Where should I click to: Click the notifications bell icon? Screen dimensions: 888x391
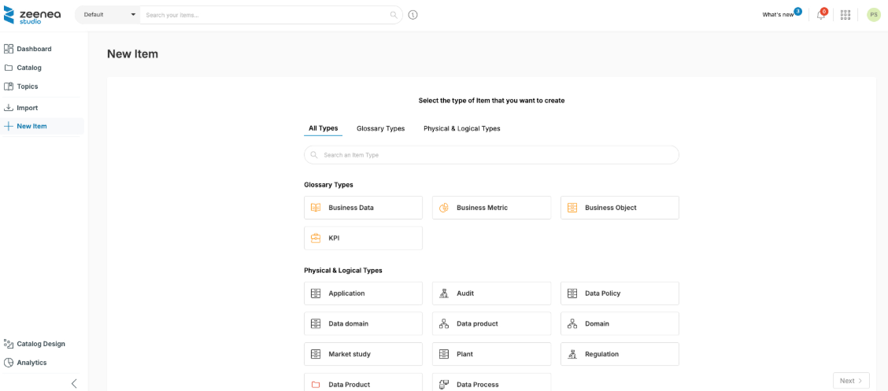coord(820,15)
